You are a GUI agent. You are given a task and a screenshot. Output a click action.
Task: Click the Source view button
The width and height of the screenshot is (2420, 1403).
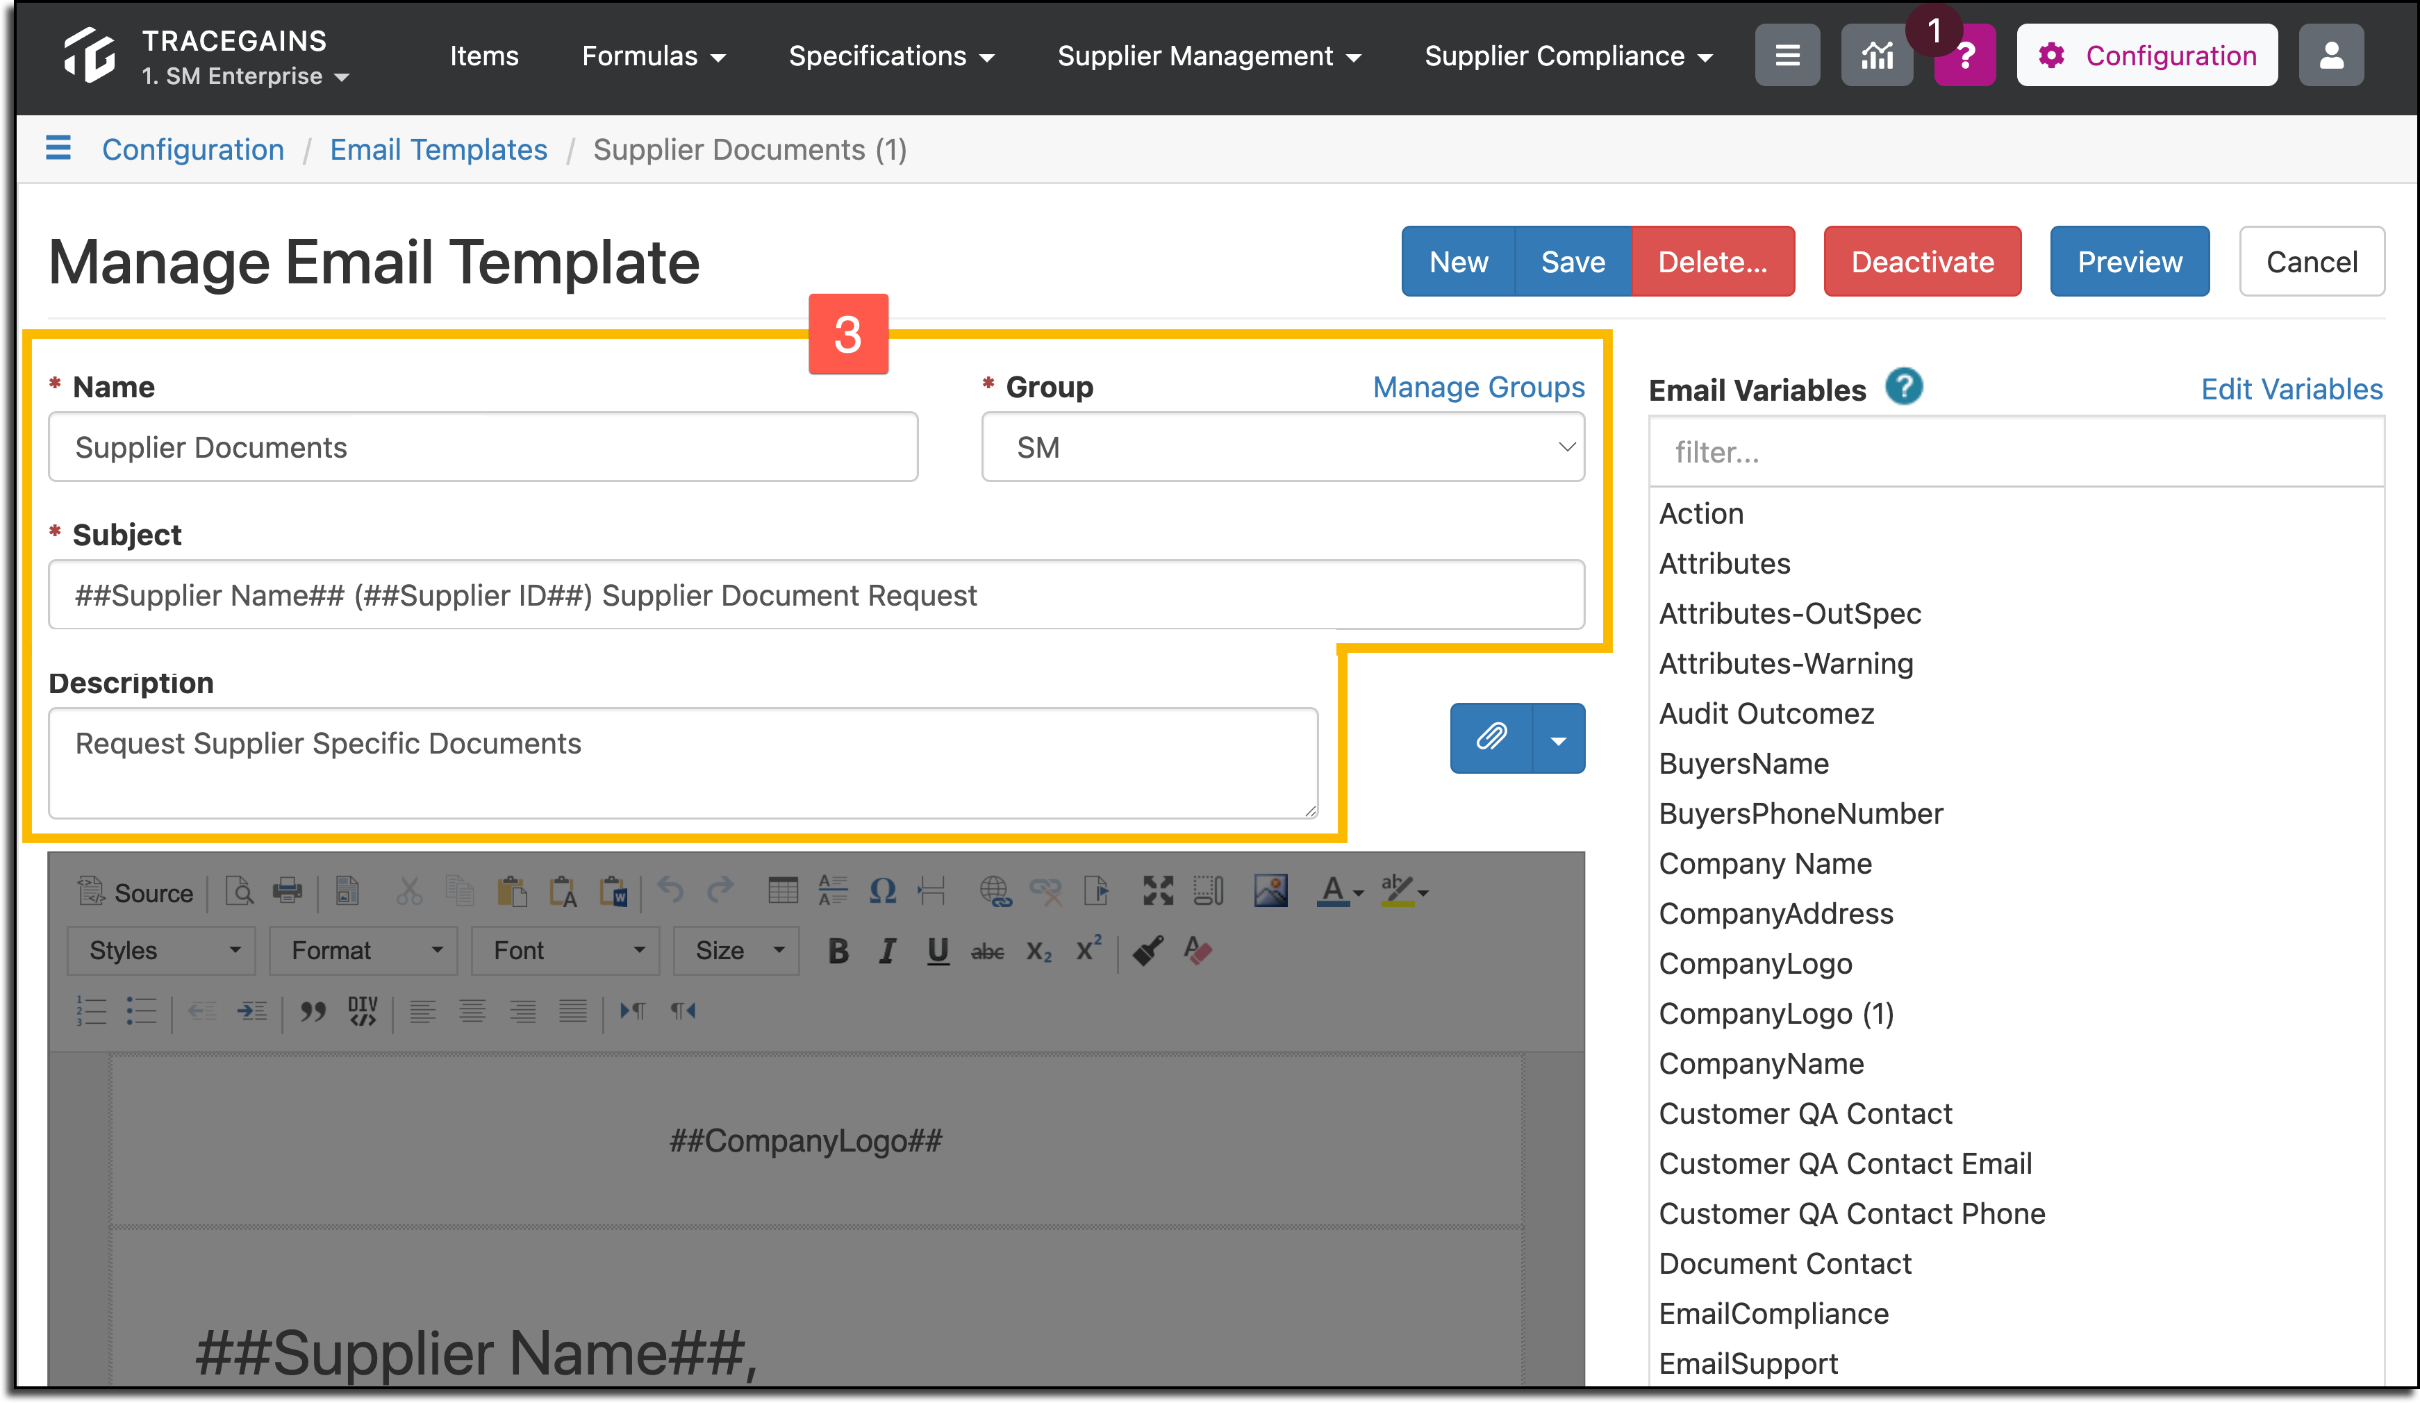135,892
